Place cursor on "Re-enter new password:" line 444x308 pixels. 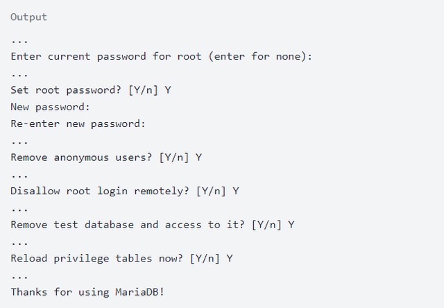78,123
